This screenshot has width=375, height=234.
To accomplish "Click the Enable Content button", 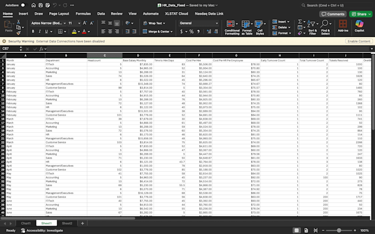I will (x=359, y=41).
